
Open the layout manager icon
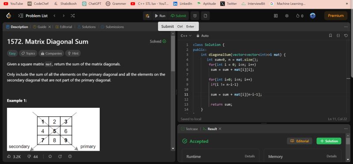click(276, 16)
